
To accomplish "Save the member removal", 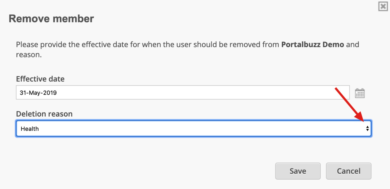I will point(298,171).
